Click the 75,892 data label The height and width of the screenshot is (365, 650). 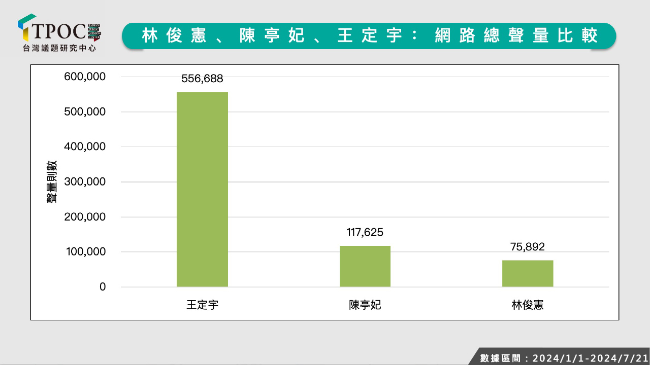pos(527,247)
